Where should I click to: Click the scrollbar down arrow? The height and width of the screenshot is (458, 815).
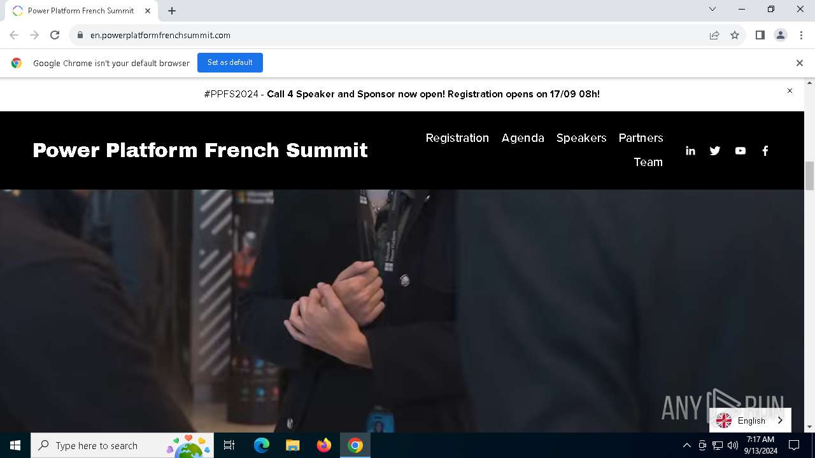[x=810, y=427]
